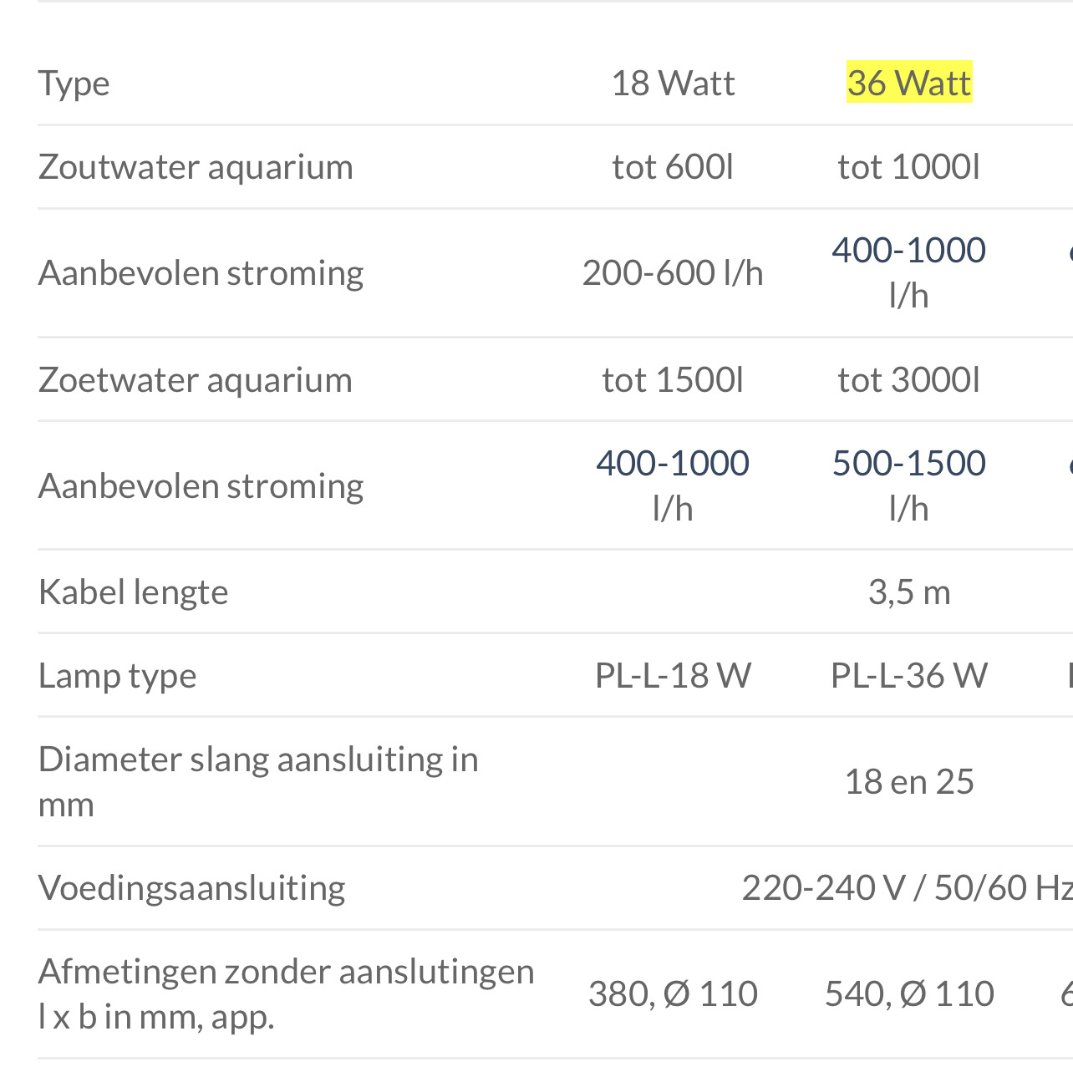The image size is (1073, 1072).
Task: Click the PL-L-18 W lamp type
Action: 673,675
